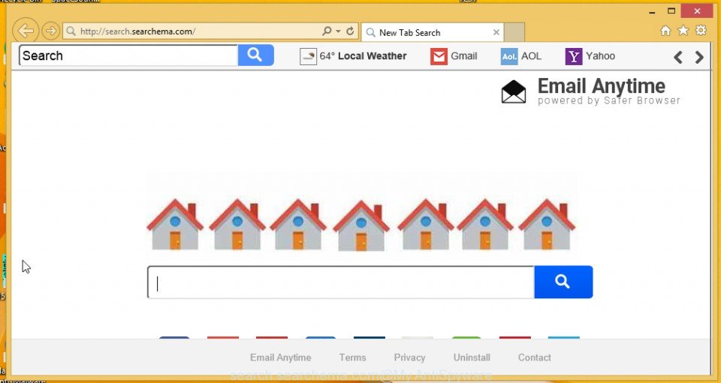This screenshot has height=383, width=721.
Task: Open the Contact footer link
Action: [534, 358]
